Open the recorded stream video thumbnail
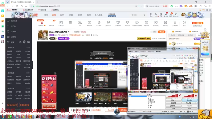Screen dimensions: 212x119 101,75
